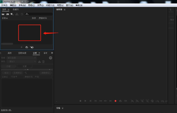Click the zoom in amplitude icon
The height and width of the screenshot is (113, 177).
pyautogui.click(x=132, y=101)
